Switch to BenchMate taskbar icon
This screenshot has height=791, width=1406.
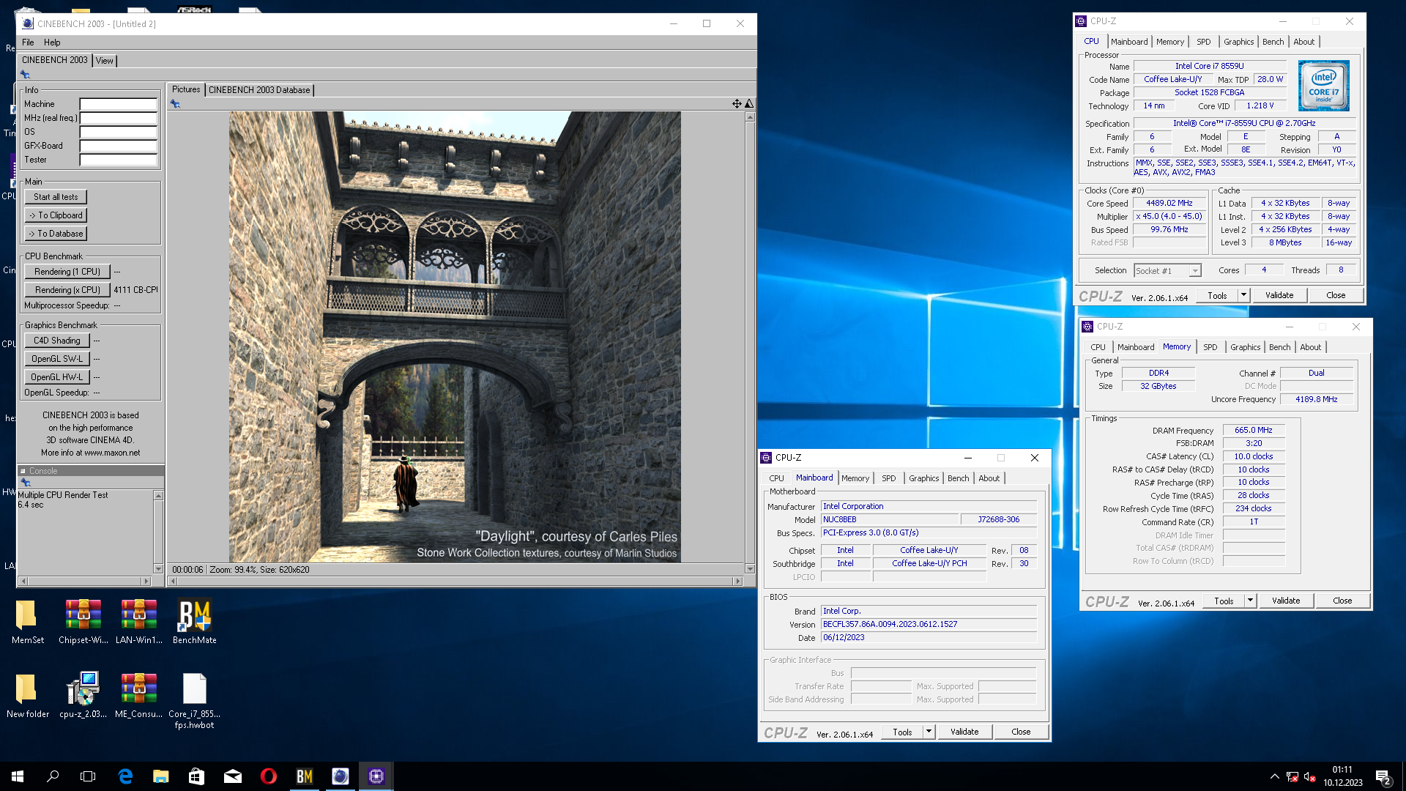pos(304,776)
